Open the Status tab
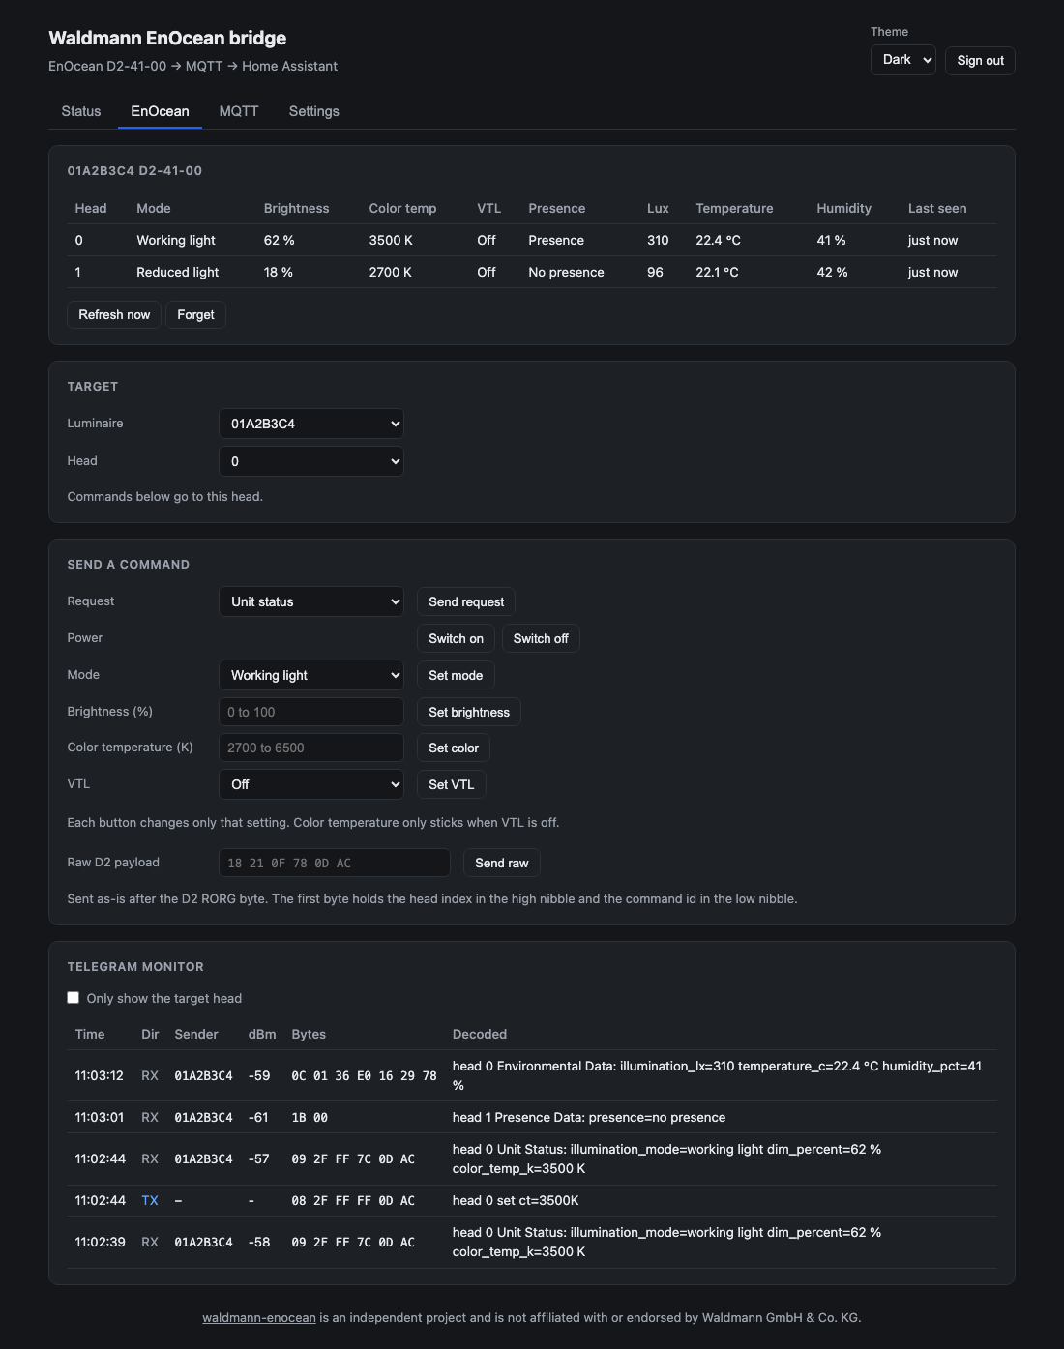The height and width of the screenshot is (1349, 1064). tap(81, 111)
